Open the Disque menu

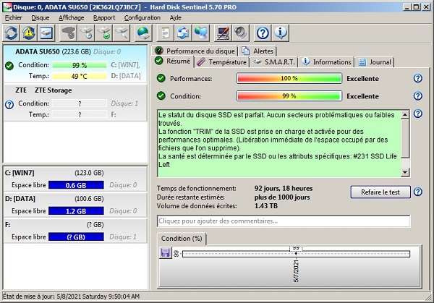[x=40, y=17]
